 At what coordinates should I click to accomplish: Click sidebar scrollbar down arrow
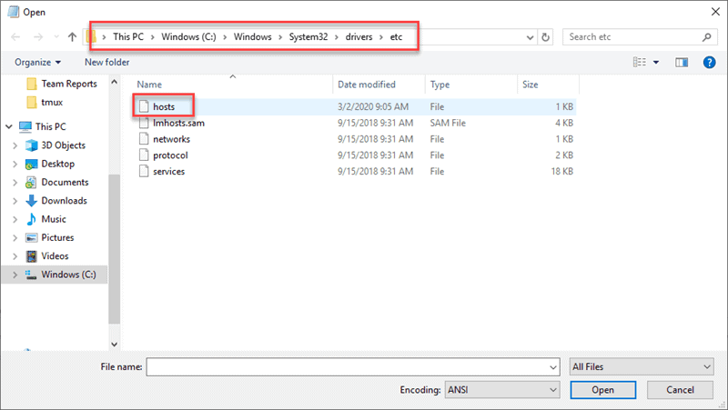(115, 345)
